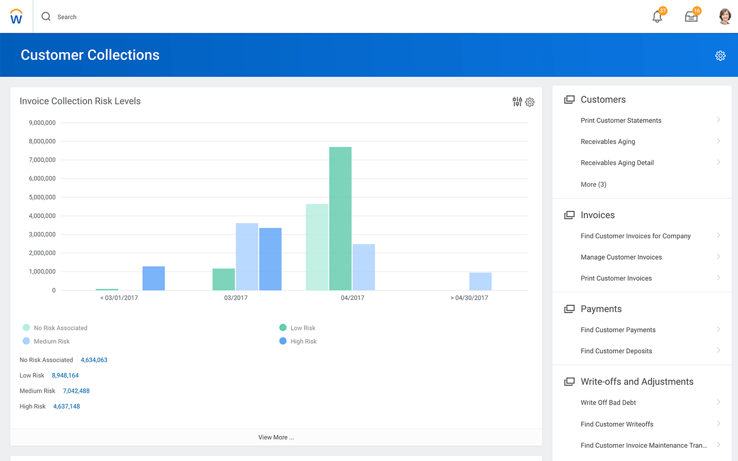
Task: Click the No Risk Associated legend swatch
Action: point(26,328)
